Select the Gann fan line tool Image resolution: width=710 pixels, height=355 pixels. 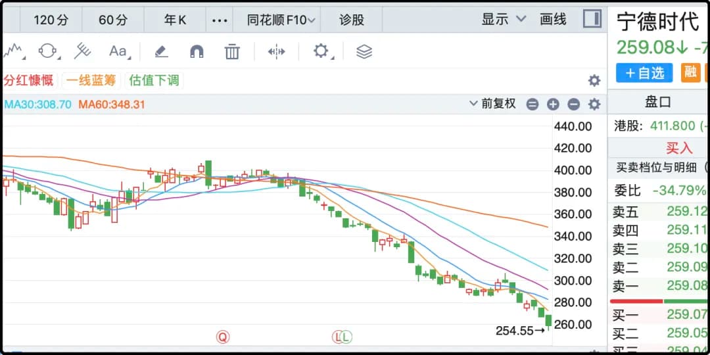click(83, 51)
